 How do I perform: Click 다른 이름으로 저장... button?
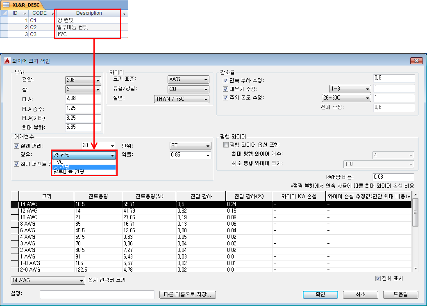pos(187,295)
